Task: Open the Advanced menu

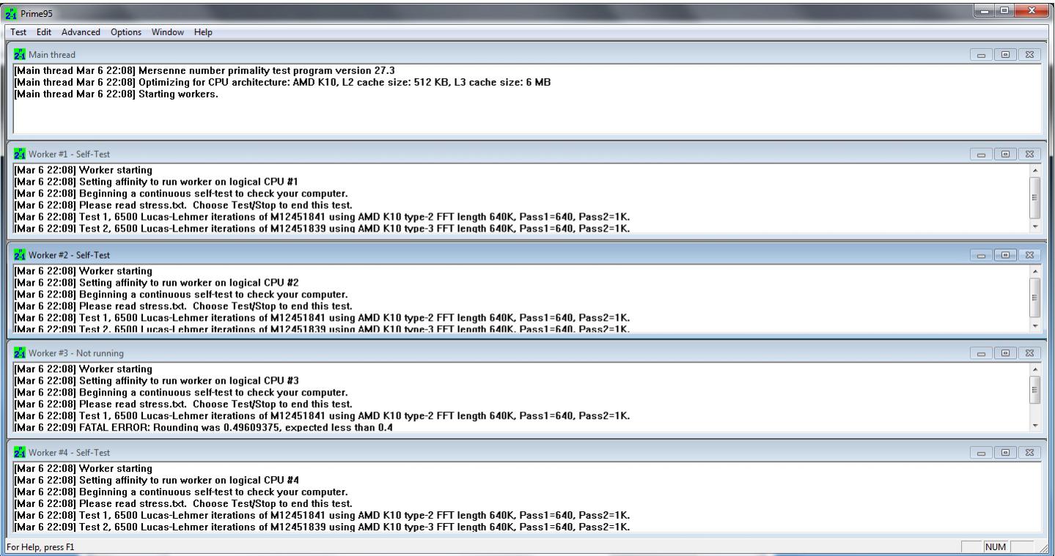Action: [81, 32]
